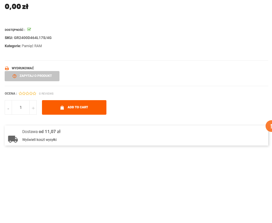Open the 0 REVIEWS link
Image resolution: width=272 pixels, height=223 pixels.
click(x=46, y=94)
